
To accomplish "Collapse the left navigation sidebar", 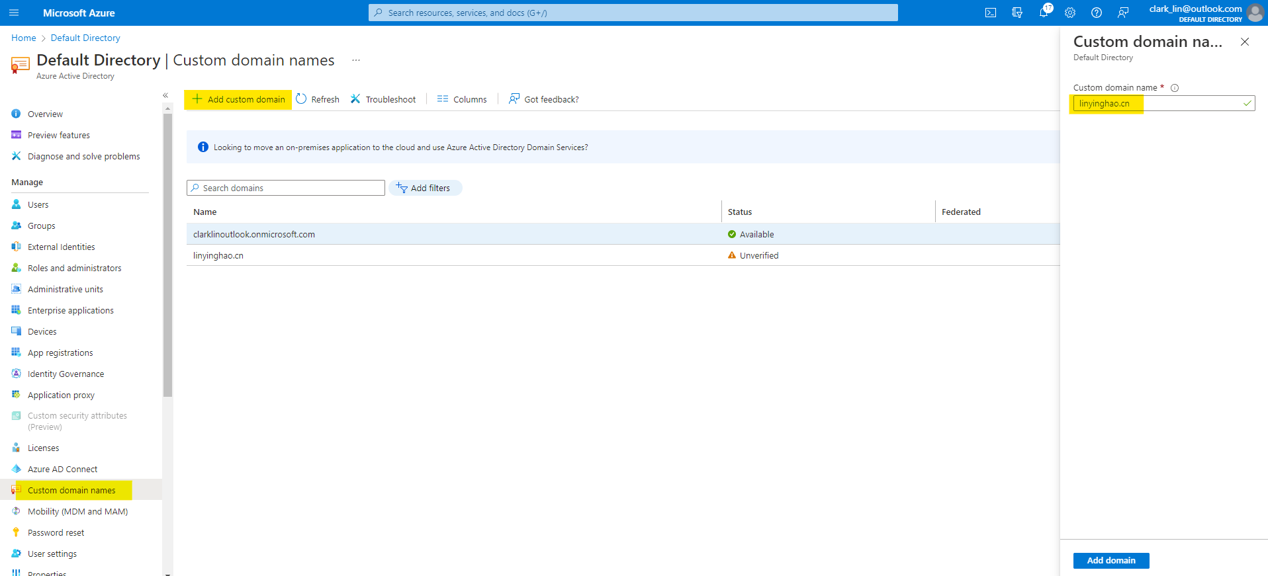I will click(165, 96).
